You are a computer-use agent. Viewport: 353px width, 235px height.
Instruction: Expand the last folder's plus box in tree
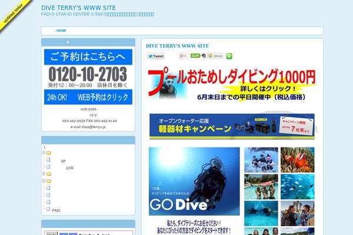(x=44, y=181)
